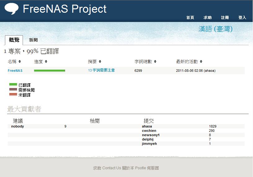Open the Contact Us footer link
The image size is (253, 177).
pos(112,168)
